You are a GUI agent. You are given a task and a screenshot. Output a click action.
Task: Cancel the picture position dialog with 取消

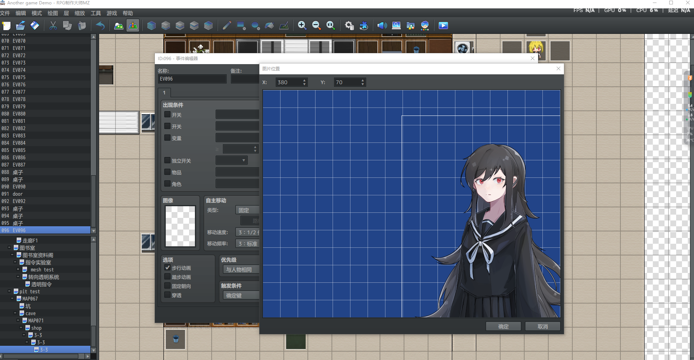point(542,326)
